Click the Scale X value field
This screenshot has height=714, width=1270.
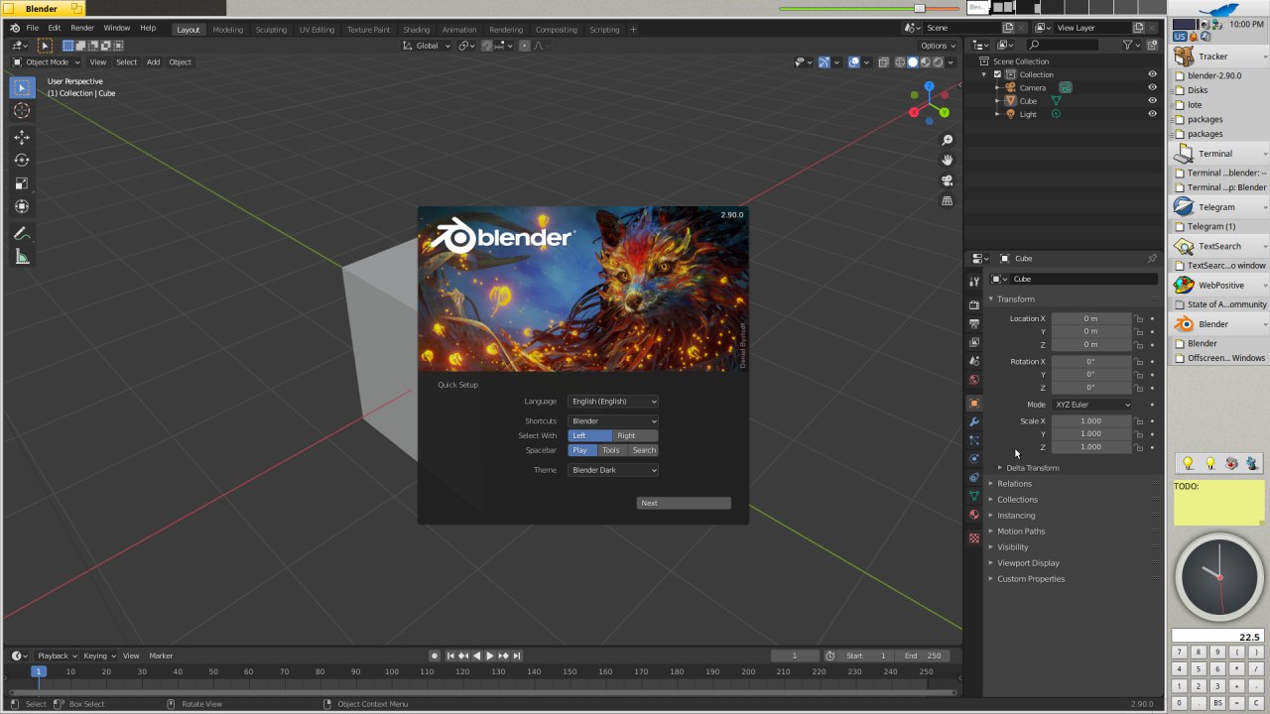click(x=1091, y=421)
